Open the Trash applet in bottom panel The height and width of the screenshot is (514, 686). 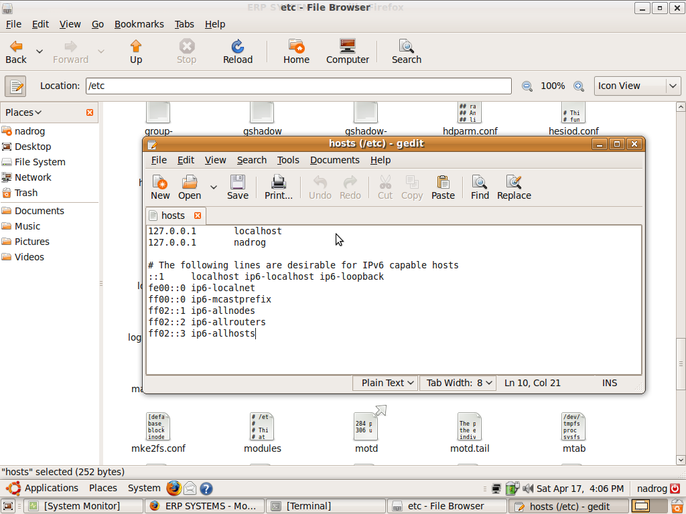tap(677, 506)
